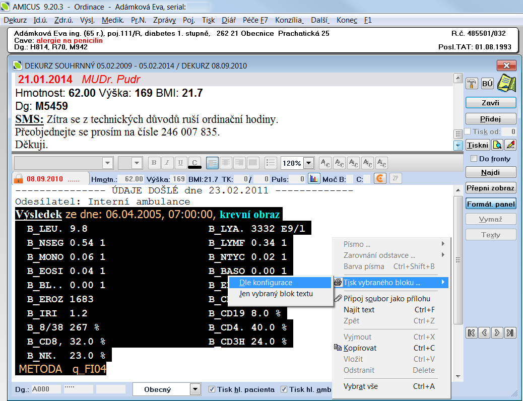Click the BÚ button

[x=487, y=84]
